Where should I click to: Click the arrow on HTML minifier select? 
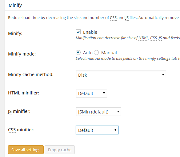coord(104,93)
